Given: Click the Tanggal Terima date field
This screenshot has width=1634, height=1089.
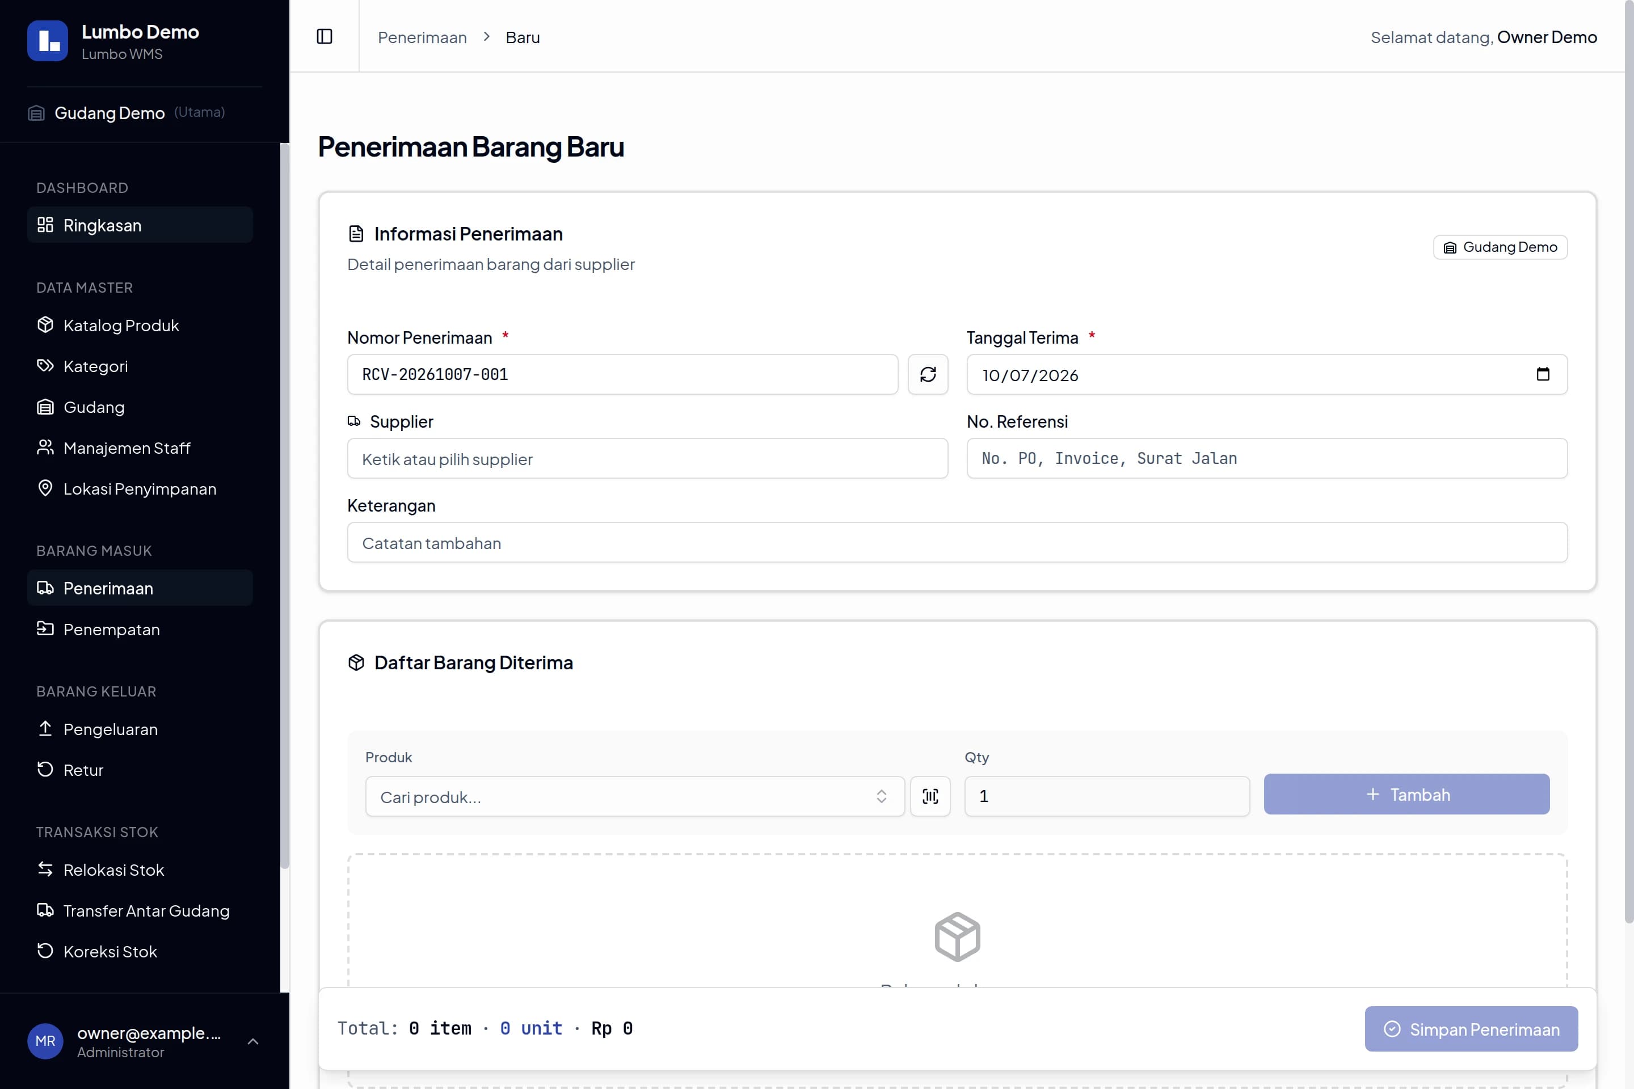Looking at the screenshot, I should [x=1266, y=374].
